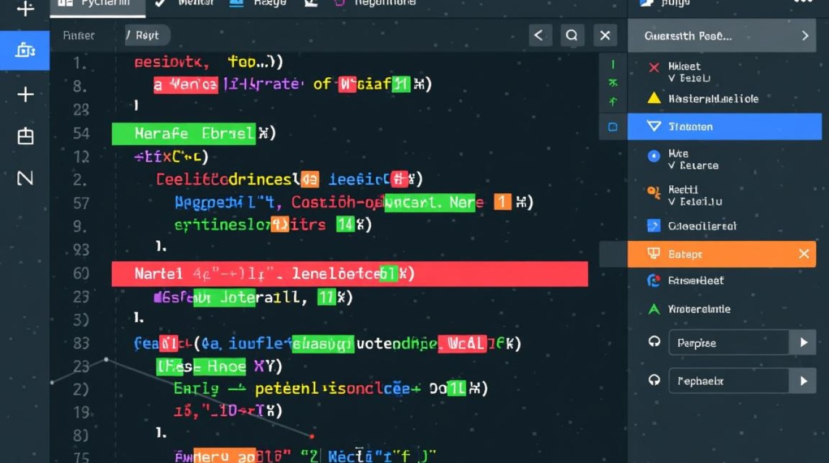Click the orange 1 badge on line 57
This screenshot has height=463, width=829.
tap(503, 202)
